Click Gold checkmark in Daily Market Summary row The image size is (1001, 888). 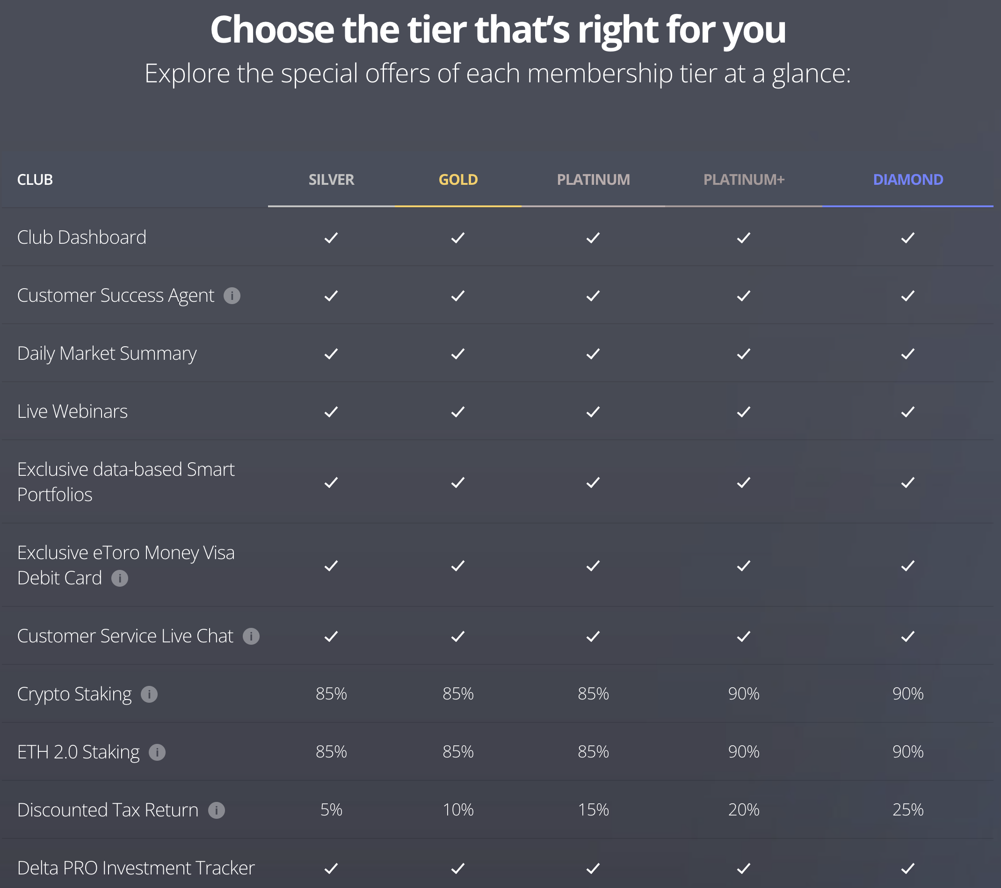[x=458, y=354]
